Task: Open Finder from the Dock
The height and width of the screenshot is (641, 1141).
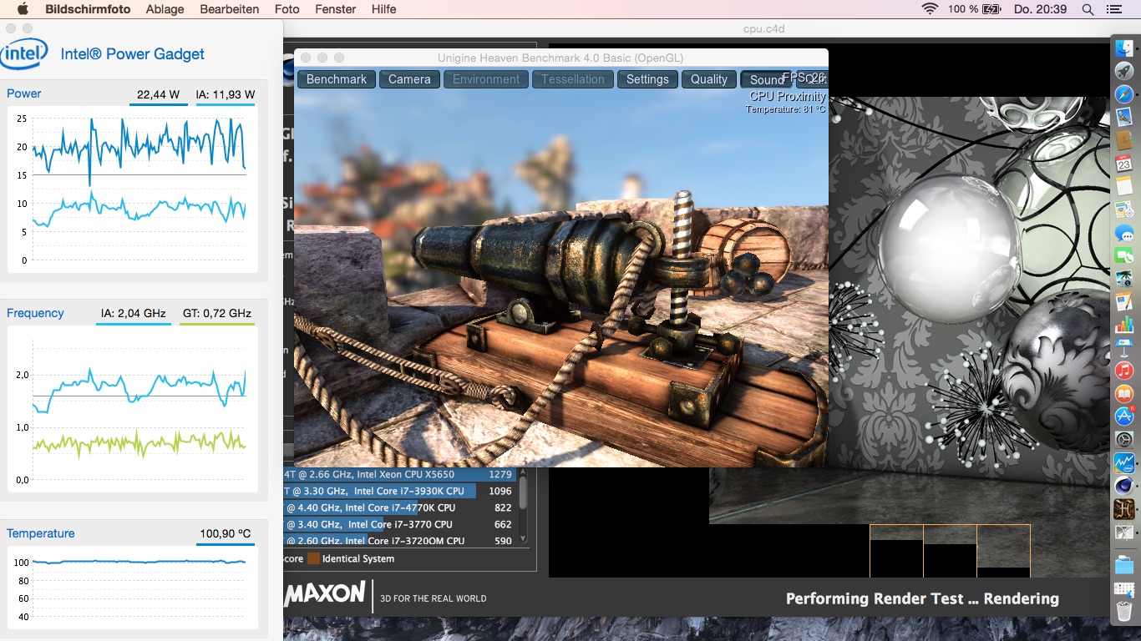Action: tap(1124, 50)
